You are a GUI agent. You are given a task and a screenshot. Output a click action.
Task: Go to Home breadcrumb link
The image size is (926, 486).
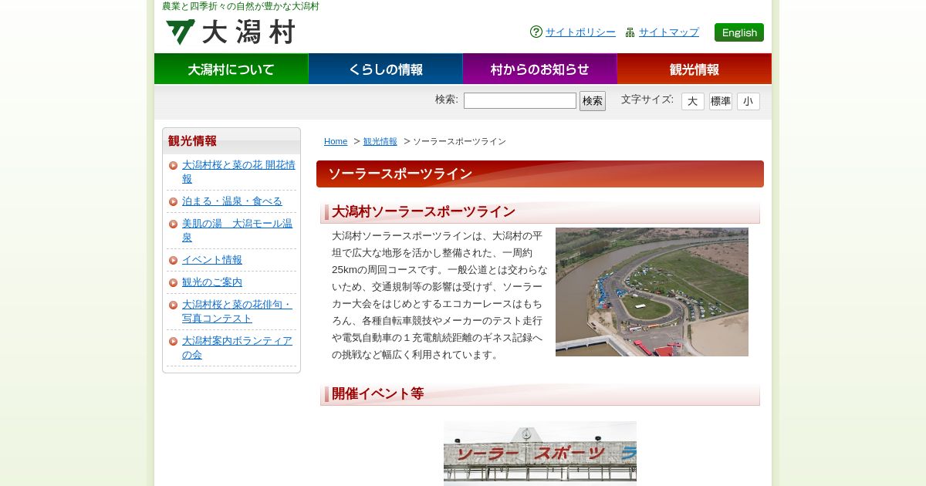(336, 141)
